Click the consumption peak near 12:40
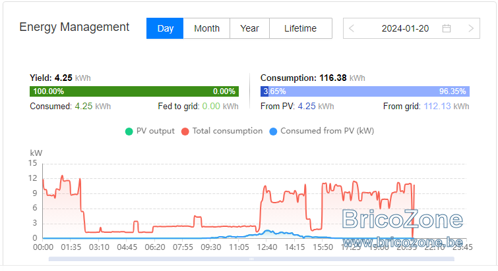Viewport: 498px width, 271px height. [265, 187]
